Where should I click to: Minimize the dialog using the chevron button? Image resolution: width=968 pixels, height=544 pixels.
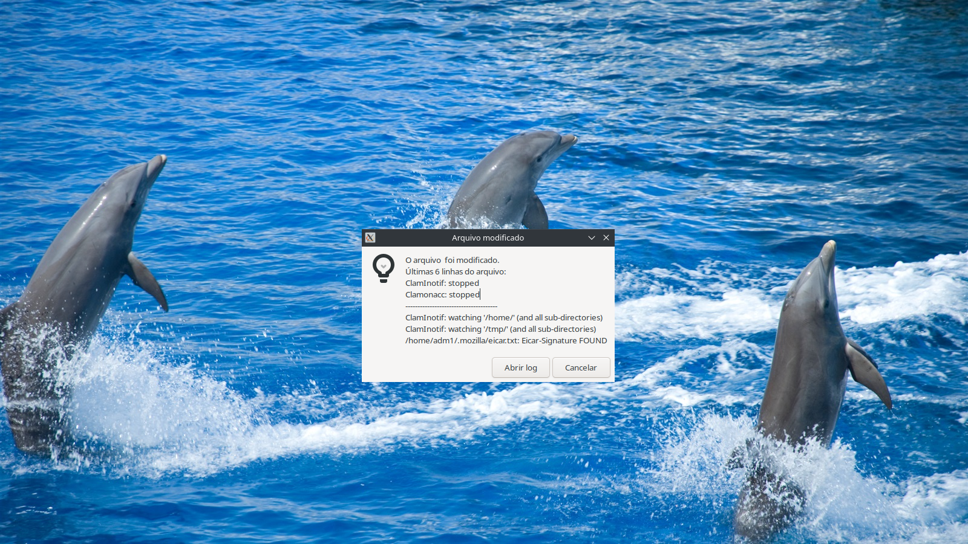(x=592, y=238)
